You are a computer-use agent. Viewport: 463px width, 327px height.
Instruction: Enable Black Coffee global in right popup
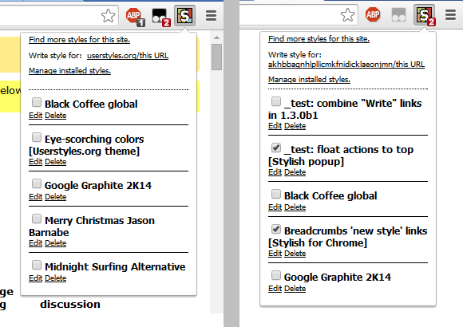(x=276, y=194)
